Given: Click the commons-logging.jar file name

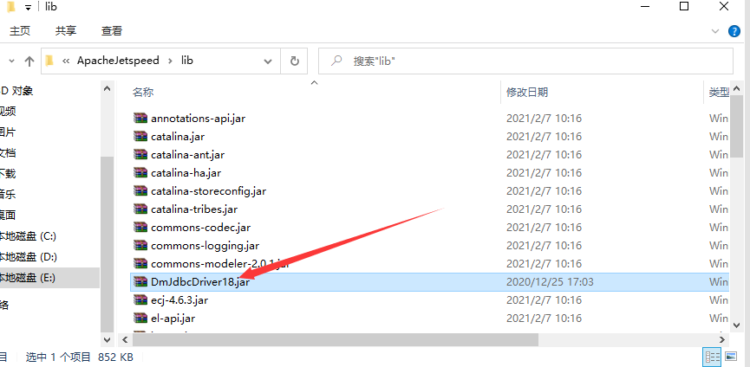Looking at the screenshot, I should pyautogui.click(x=205, y=246).
